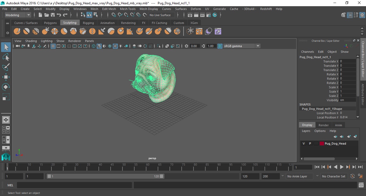The width and height of the screenshot is (366, 196).
Task: Click the No Live Surface field
Action: coord(161,15)
